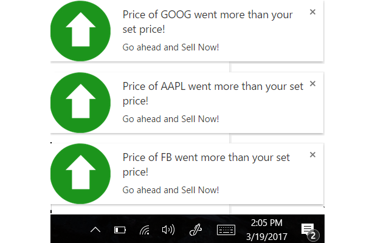Image resolution: width=389 pixels, height=243 pixels.
Task: Open the touch keyboard icon
Action: click(226, 230)
